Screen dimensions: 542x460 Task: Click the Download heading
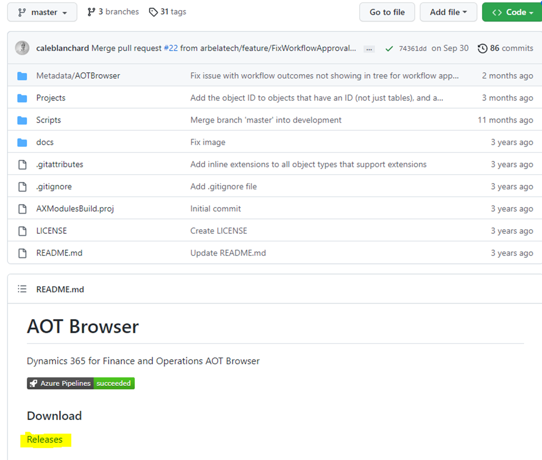[54, 416]
